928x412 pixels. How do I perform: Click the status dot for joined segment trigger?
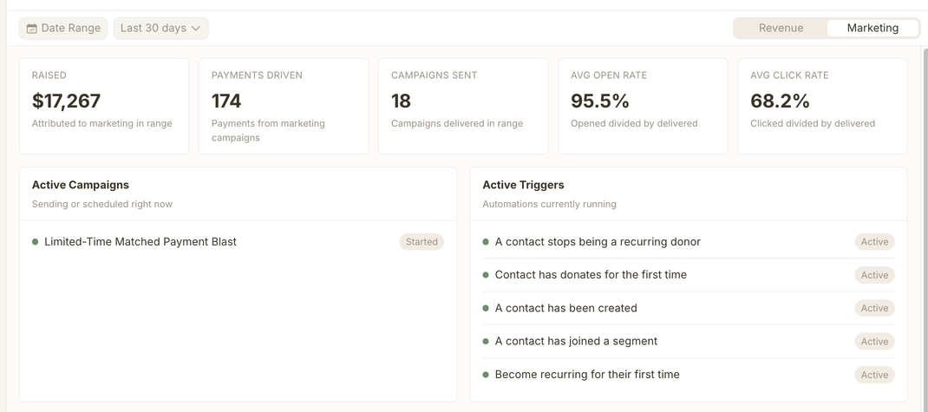tap(486, 341)
